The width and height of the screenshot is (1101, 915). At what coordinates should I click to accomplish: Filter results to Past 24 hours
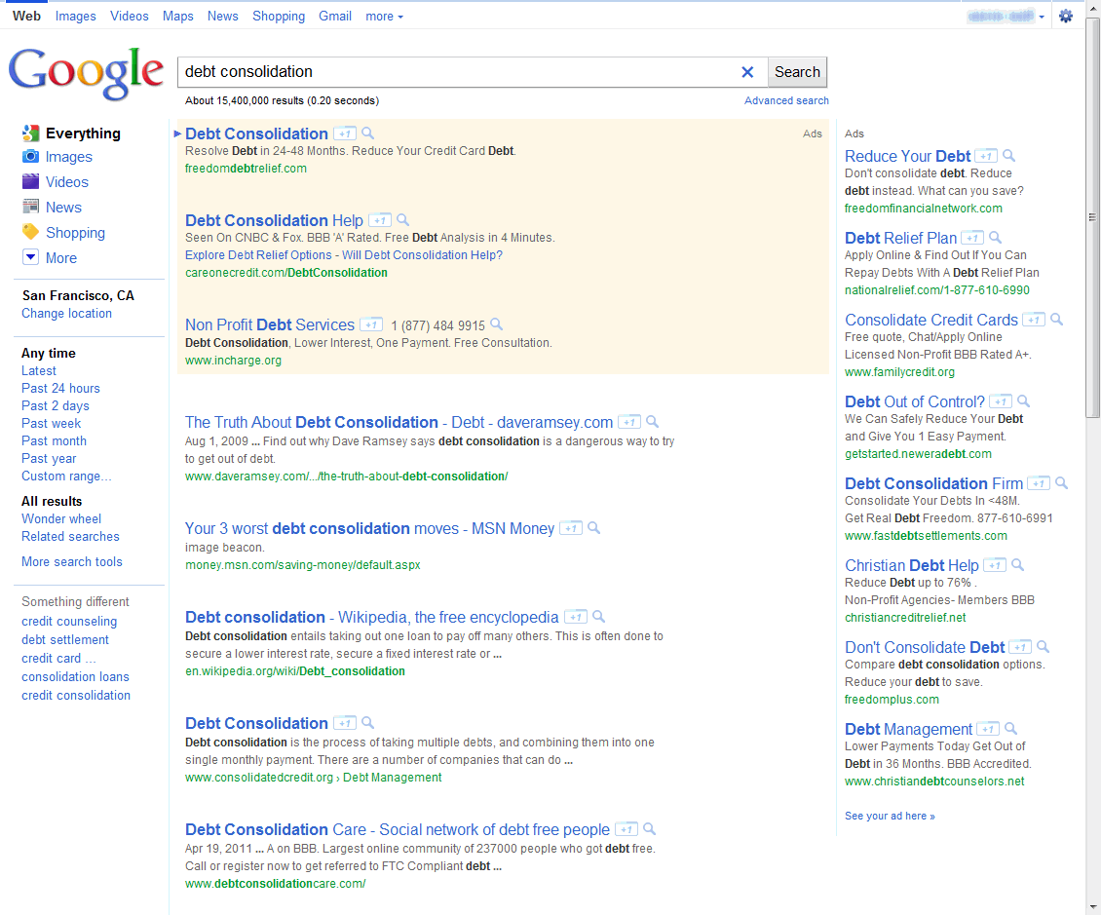pyautogui.click(x=60, y=389)
